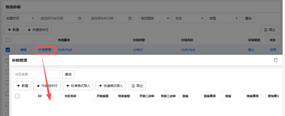The image size is (285, 116).
Task: Click 快递格式导入 import button
Action: coord(111,86)
